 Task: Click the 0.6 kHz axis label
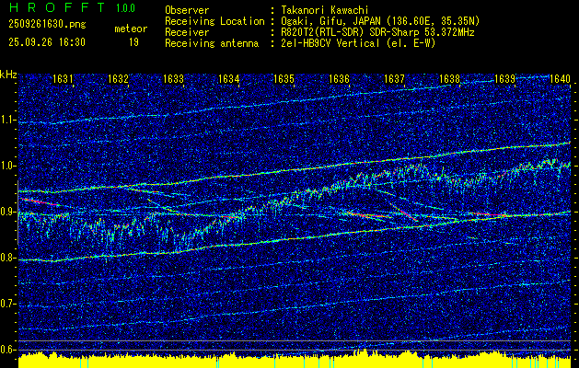[8, 350]
